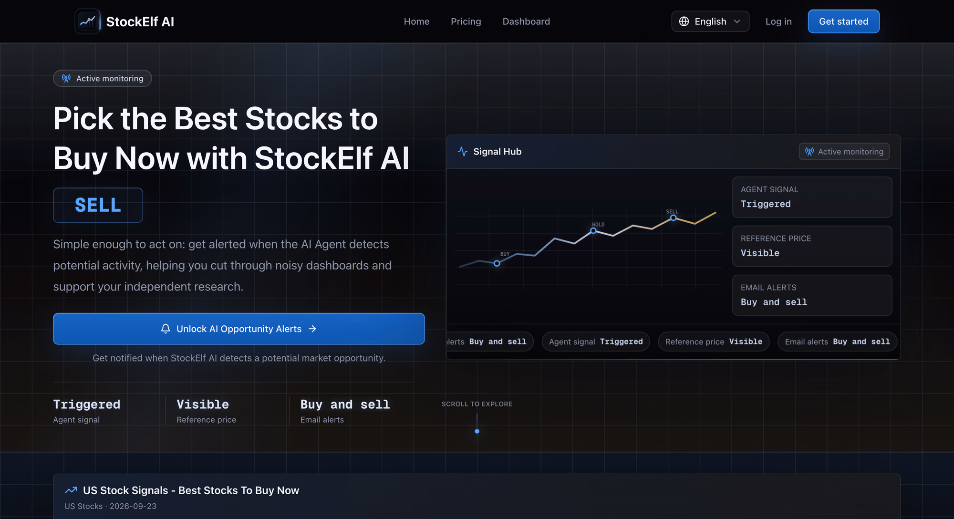Click 'Visible' Reference price stat
Screen dimensions: 954x519
pos(206,411)
